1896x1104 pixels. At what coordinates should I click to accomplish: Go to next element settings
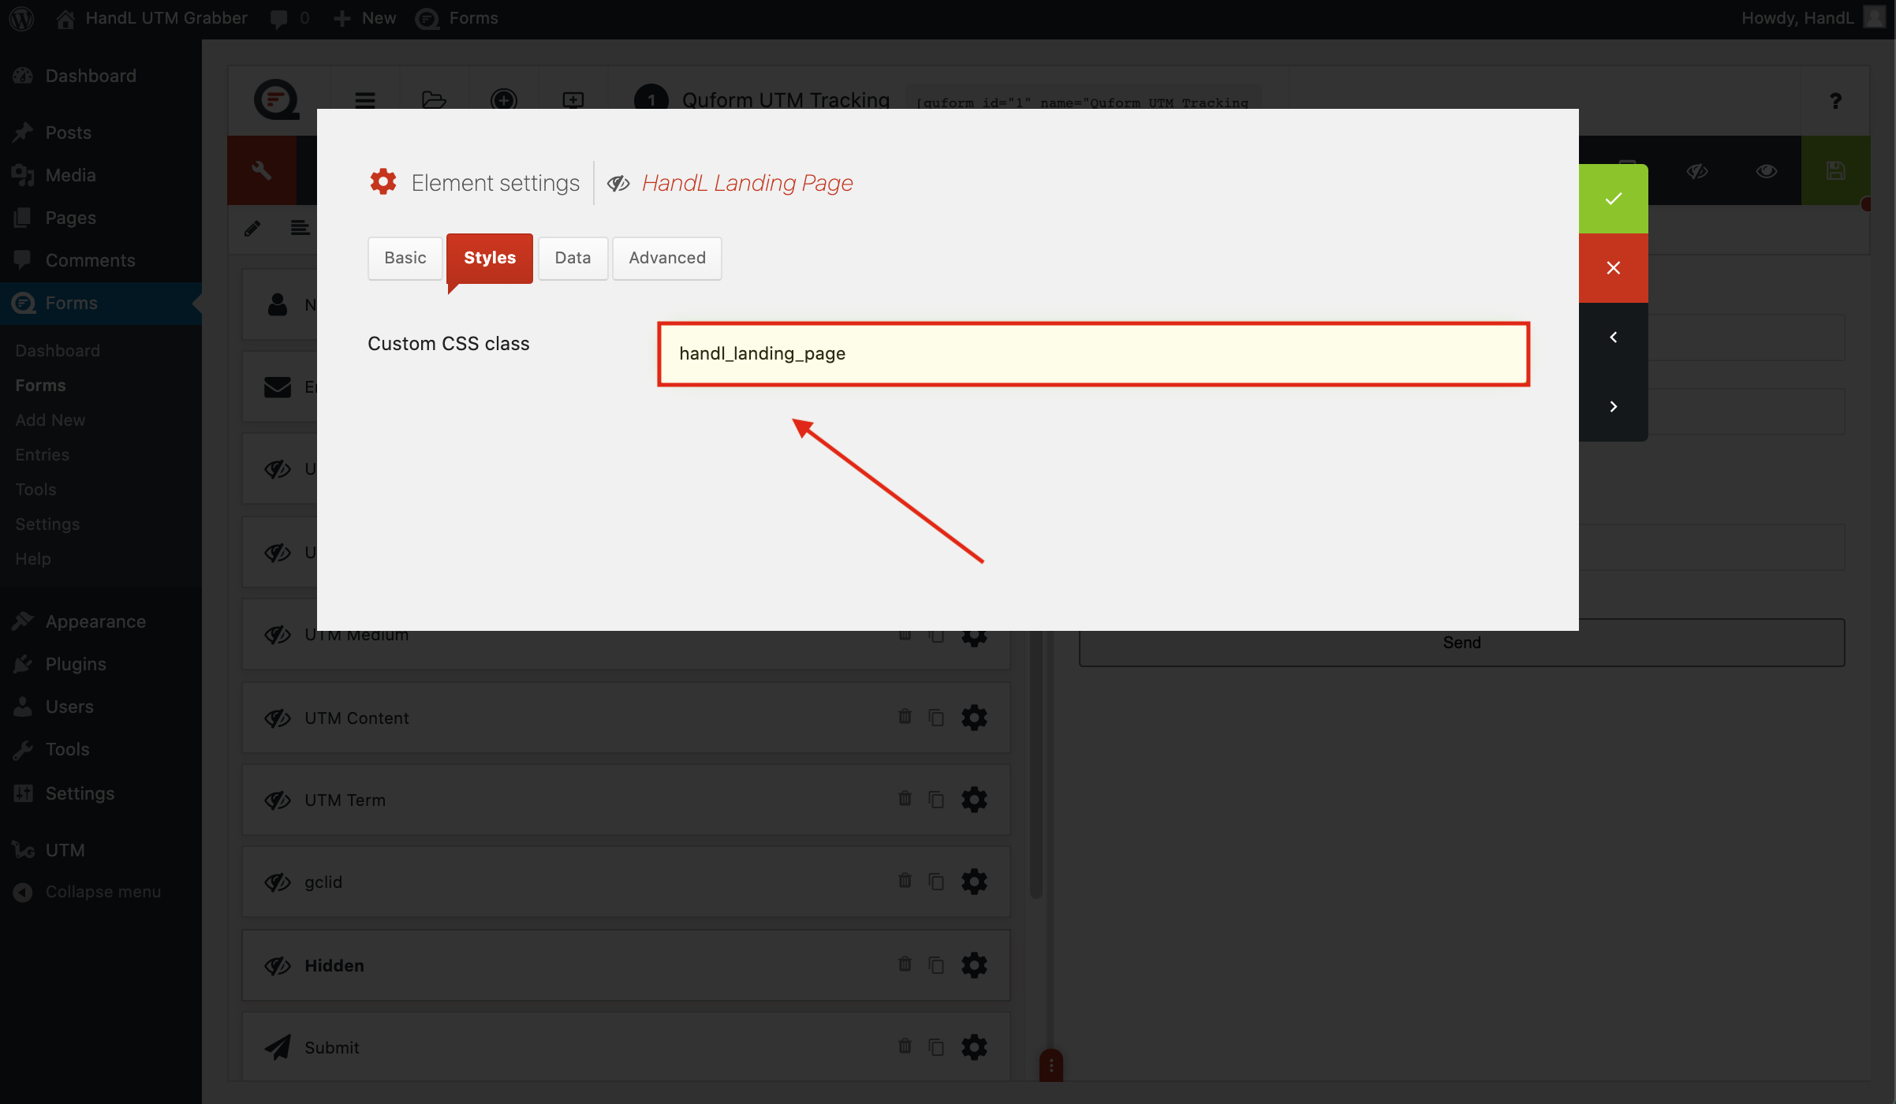click(x=1614, y=407)
